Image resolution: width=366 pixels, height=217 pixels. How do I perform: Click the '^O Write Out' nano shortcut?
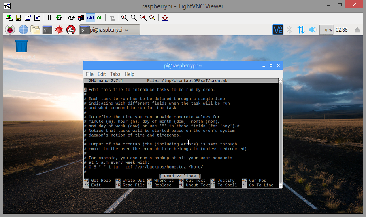click(130, 181)
